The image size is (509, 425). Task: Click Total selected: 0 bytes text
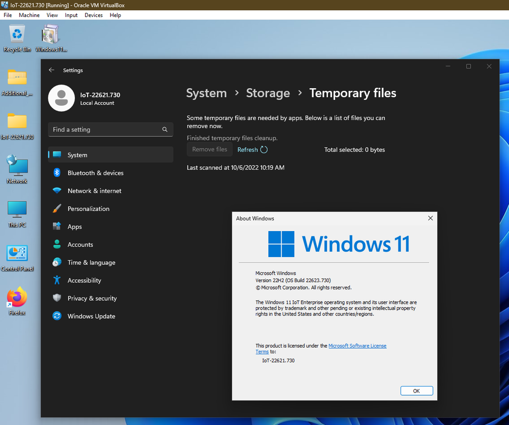pos(354,150)
